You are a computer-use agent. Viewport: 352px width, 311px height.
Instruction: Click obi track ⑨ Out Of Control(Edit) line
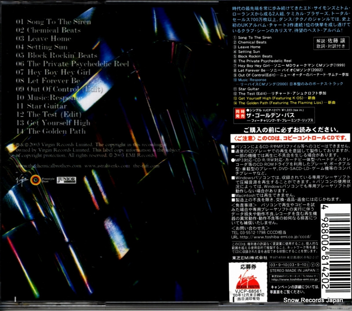pyautogui.click(x=291, y=75)
